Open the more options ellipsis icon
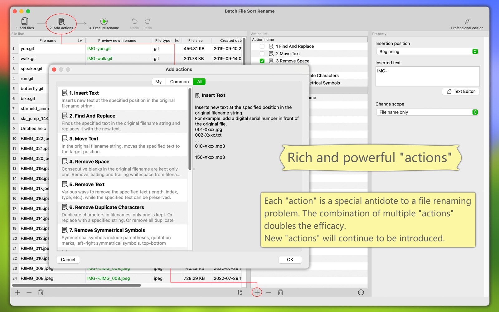 tap(361, 292)
